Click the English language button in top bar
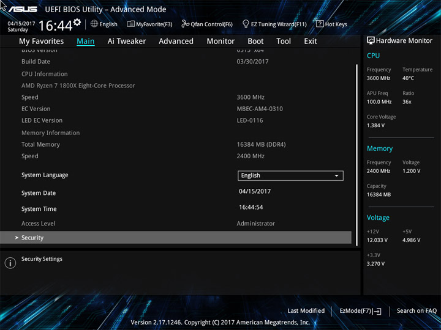Image resolution: width=441 pixels, height=330 pixels. tap(108, 24)
